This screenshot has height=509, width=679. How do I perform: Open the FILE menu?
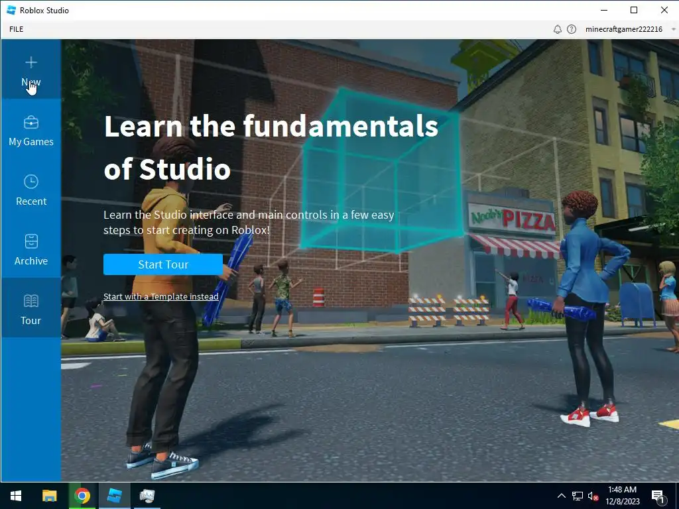click(x=17, y=29)
